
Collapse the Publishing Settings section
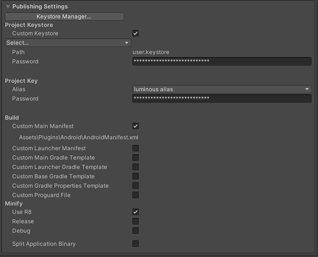click(8, 7)
